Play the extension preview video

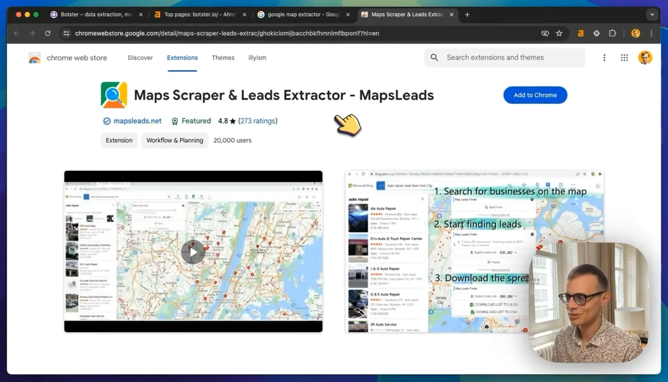pos(193,252)
